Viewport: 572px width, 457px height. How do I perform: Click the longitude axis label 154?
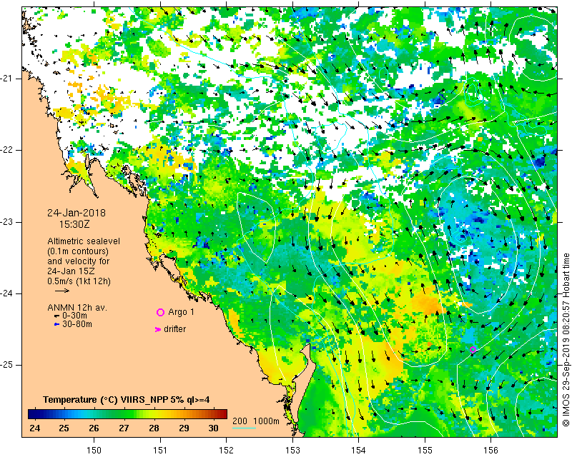(x=359, y=451)
